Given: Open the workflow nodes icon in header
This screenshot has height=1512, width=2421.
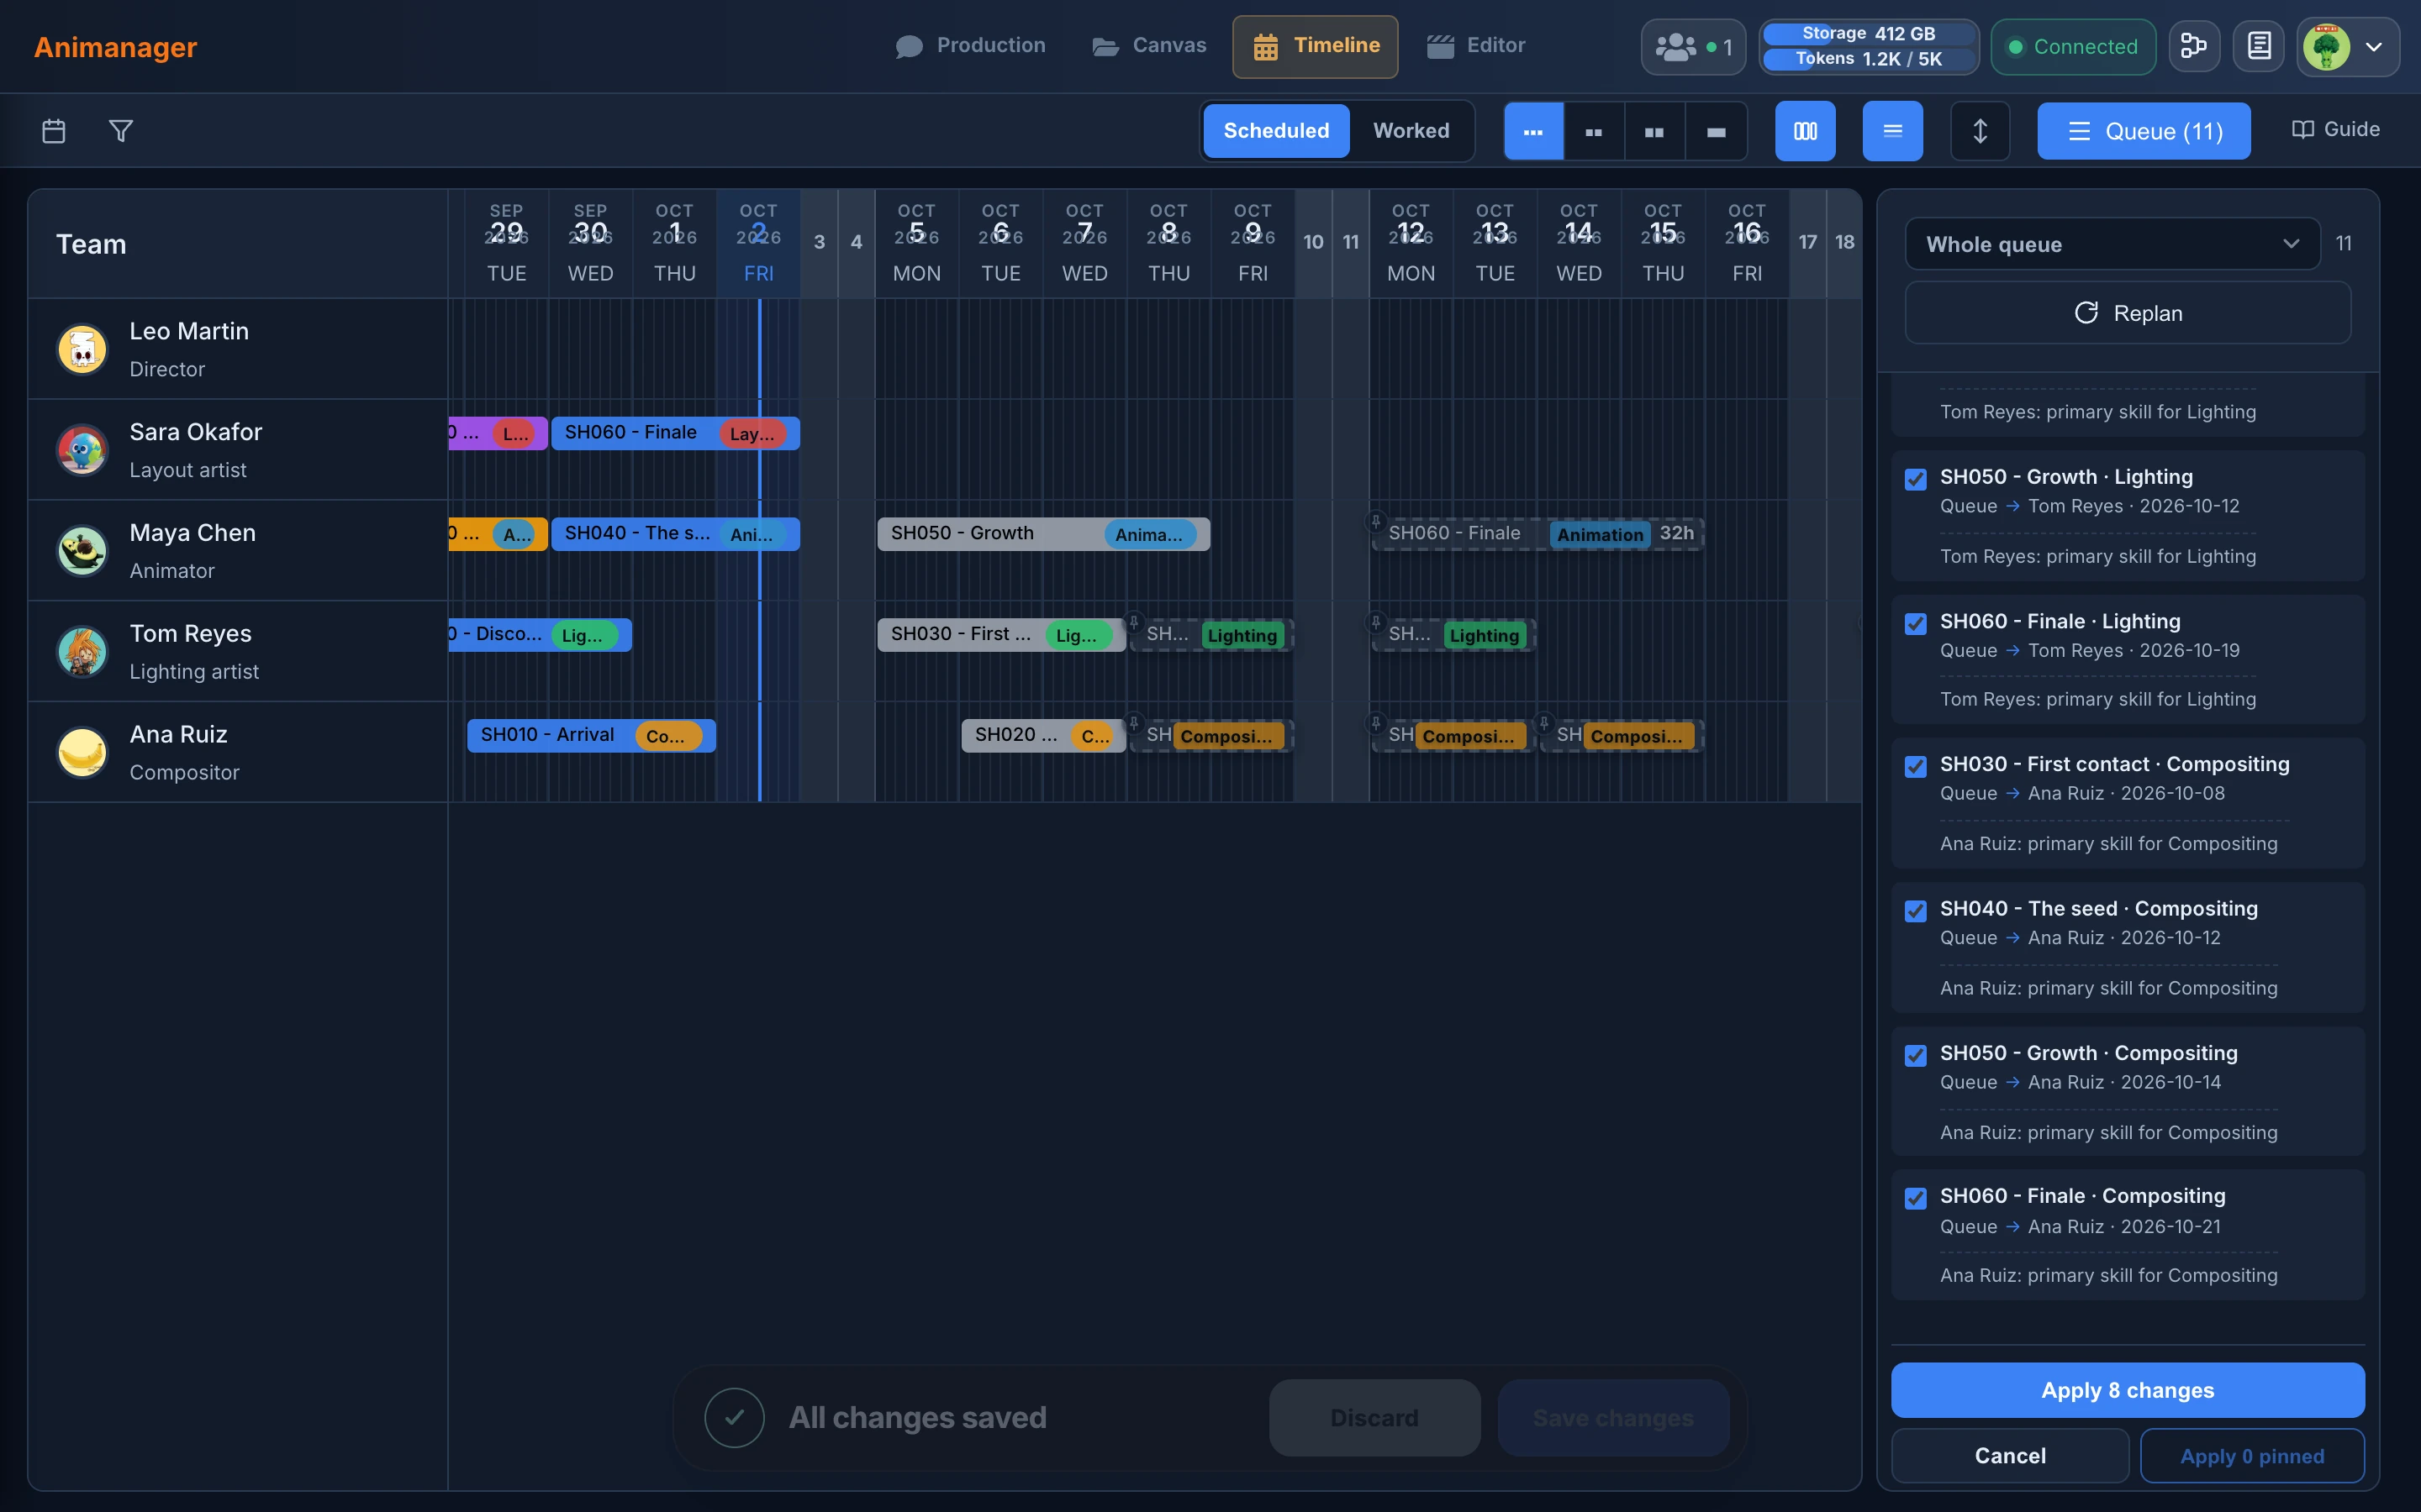Looking at the screenshot, I should click(2194, 46).
